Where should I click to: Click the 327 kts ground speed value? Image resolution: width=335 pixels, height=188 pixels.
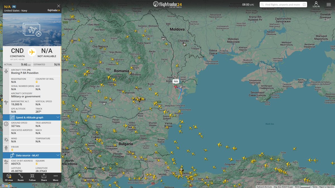point(16,126)
